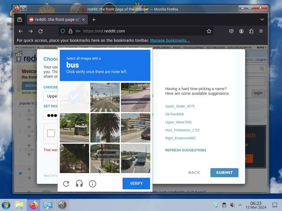
Task: Open file manager from taskbar
Action: pyautogui.click(x=19, y=205)
